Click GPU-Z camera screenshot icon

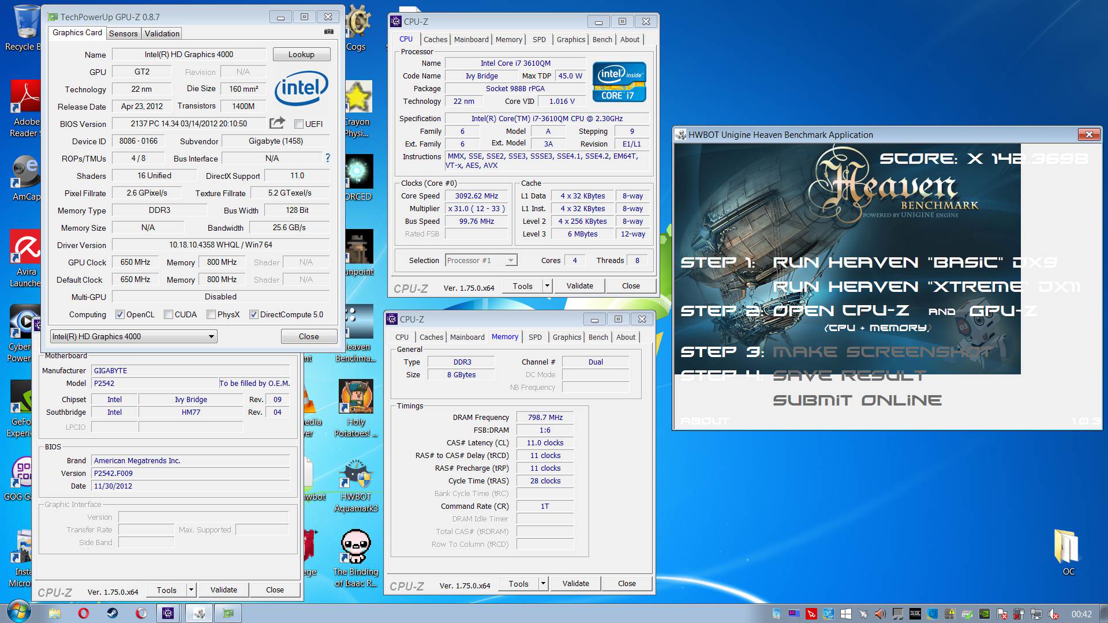tap(328, 32)
